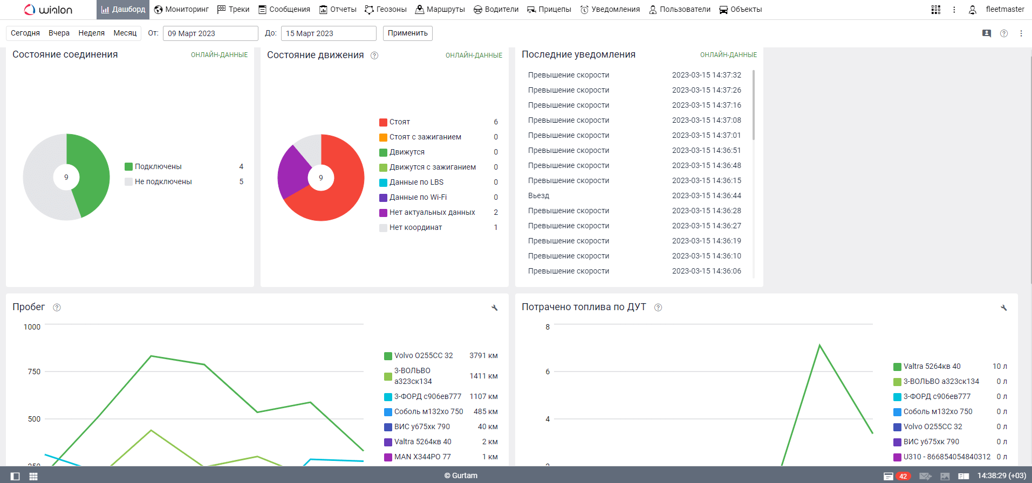Open the Мониторинг tab
The width and height of the screenshot is (1032, 483).
pos(181,10)
